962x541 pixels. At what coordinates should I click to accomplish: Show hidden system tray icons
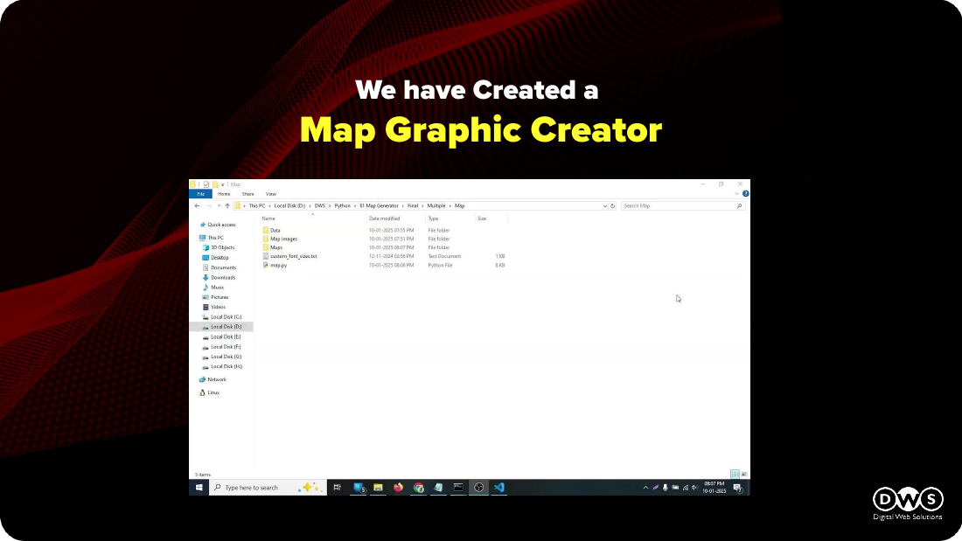645,488
